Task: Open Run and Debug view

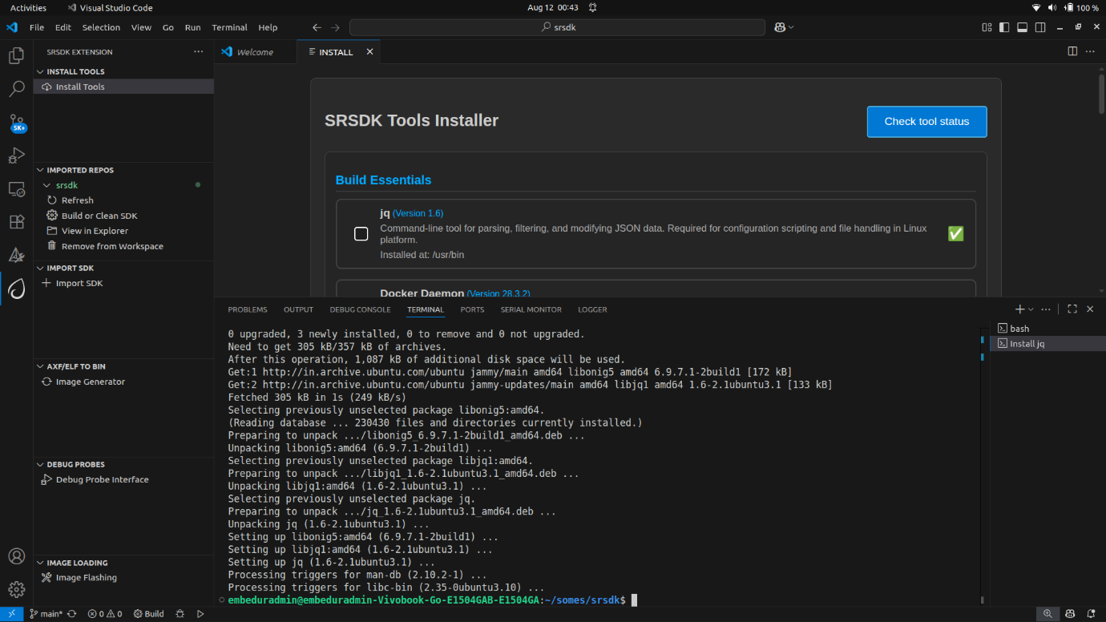Action: 17,155
